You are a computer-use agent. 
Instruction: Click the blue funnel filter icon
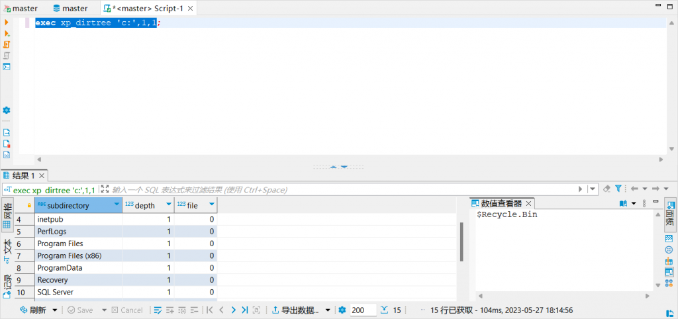point(618,189)
